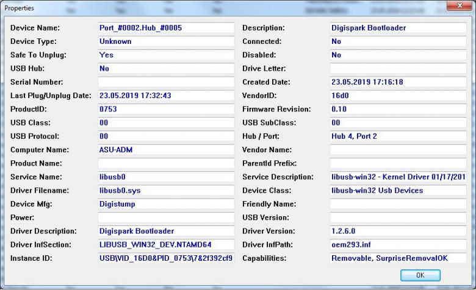Click the 'Hub / Port:' label
The width and height of the screenshot is (476, 290).
pos(261,136)
